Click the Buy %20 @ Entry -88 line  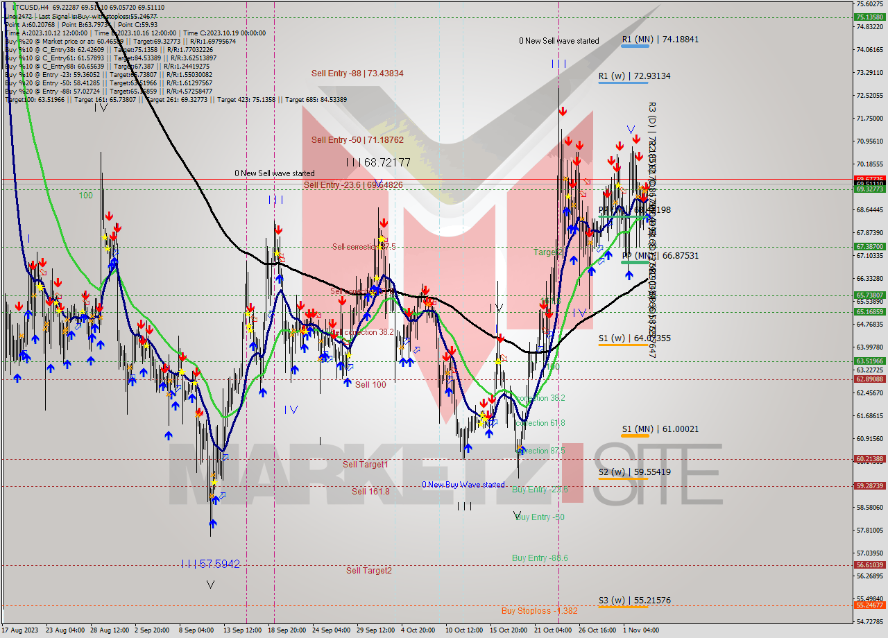pyautogui.click(x=108, y=91)
